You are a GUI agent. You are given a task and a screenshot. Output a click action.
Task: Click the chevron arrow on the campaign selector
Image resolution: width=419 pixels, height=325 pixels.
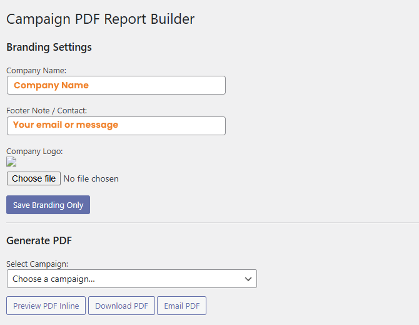click(248, 279)
